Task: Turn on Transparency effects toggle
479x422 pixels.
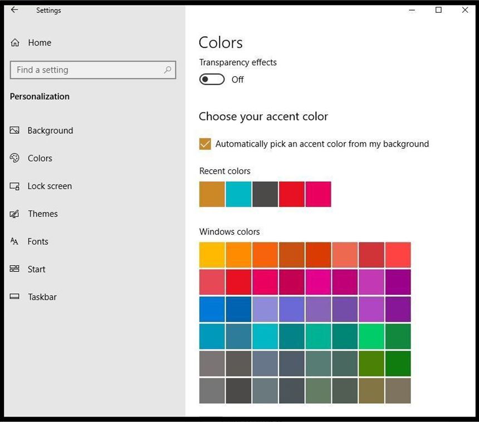Action: point(212,80)
